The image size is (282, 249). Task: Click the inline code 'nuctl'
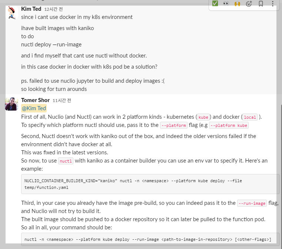(x=66, y=161)
